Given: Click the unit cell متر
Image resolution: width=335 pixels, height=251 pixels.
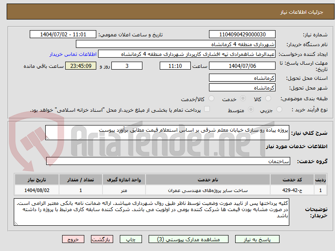Looking at the screenshot, I should tap(124, 190).
